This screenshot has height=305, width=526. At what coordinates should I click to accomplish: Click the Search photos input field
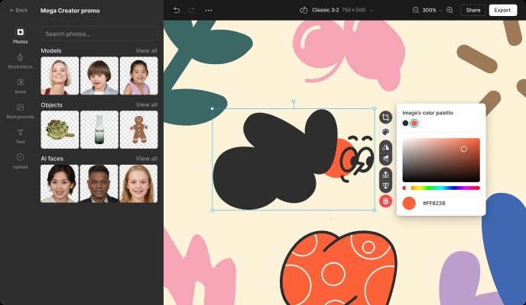(x=99, y=34)
